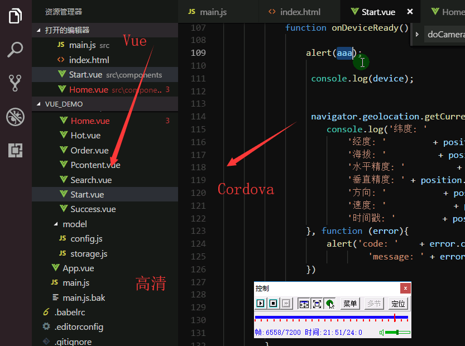This screenshot has width=465, height=346.
Task: Open Success.vue file
Action: 105,209
